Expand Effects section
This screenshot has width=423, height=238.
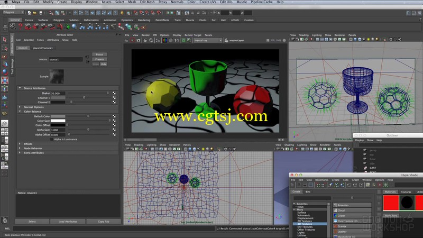(x=20, y=144)
